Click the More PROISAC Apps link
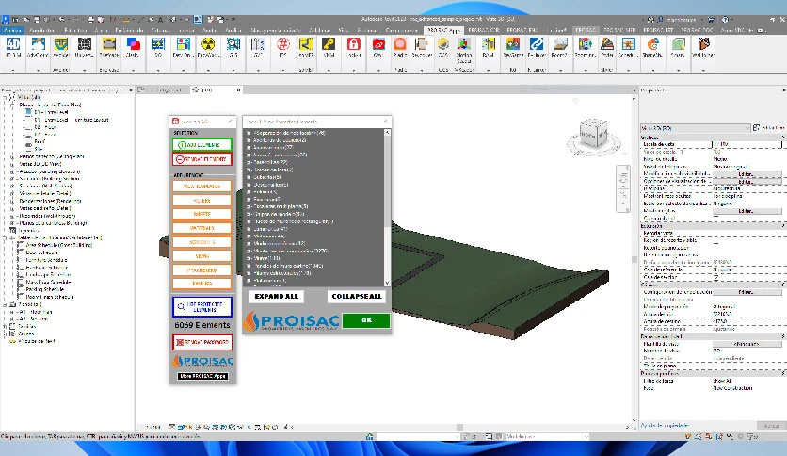 [202, 376]
